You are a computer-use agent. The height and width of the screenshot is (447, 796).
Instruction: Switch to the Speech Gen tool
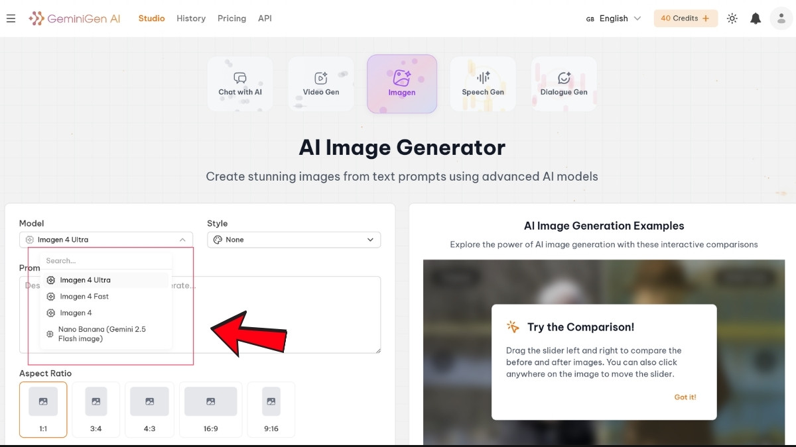tap(483, 83)
